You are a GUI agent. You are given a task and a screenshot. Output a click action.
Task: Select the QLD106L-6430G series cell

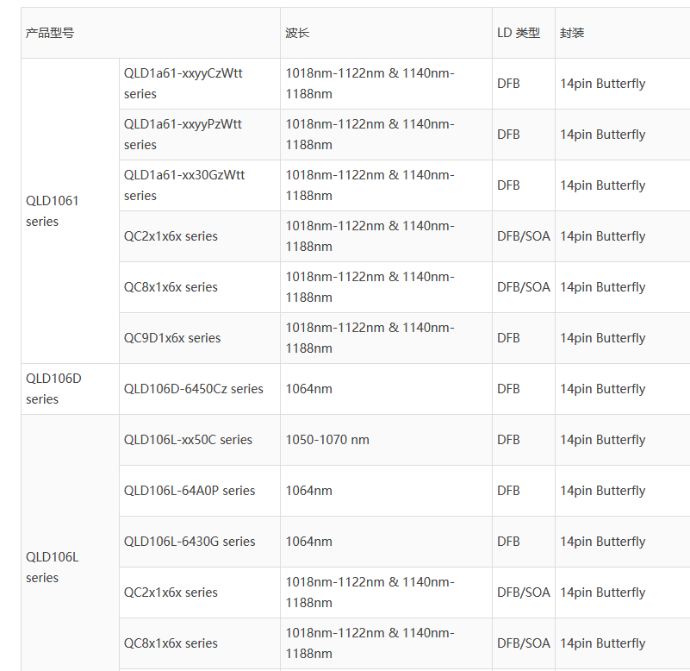pos(190,542)
